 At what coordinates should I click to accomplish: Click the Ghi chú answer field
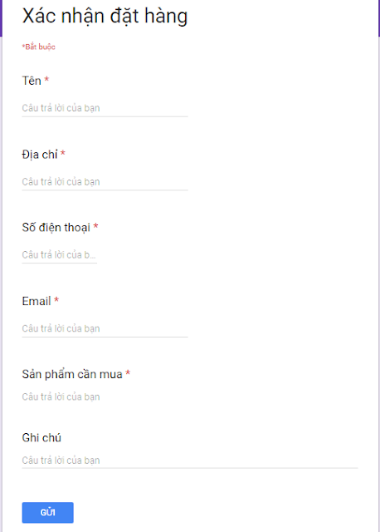click(190, 461)
